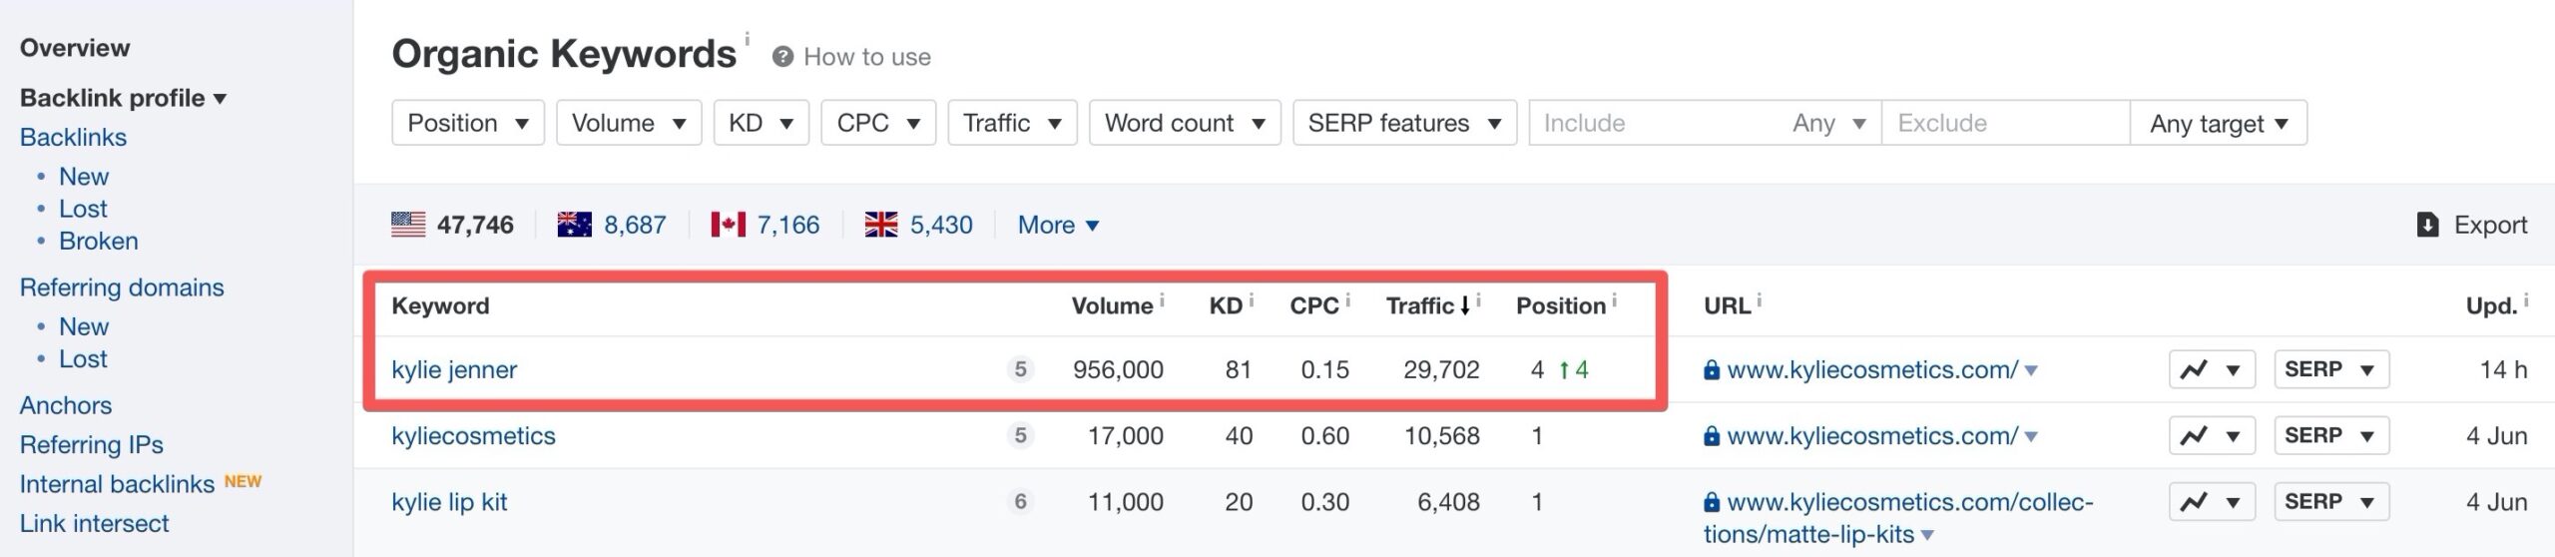Open position history chart for kyliecosmetics
Viewport: 2555px width, 557px height.
[x=2212, y=436]
